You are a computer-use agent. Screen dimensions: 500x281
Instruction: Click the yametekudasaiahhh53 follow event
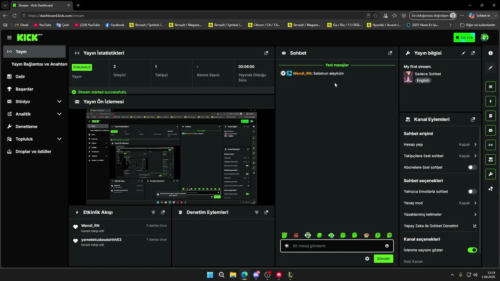[120, 242]
